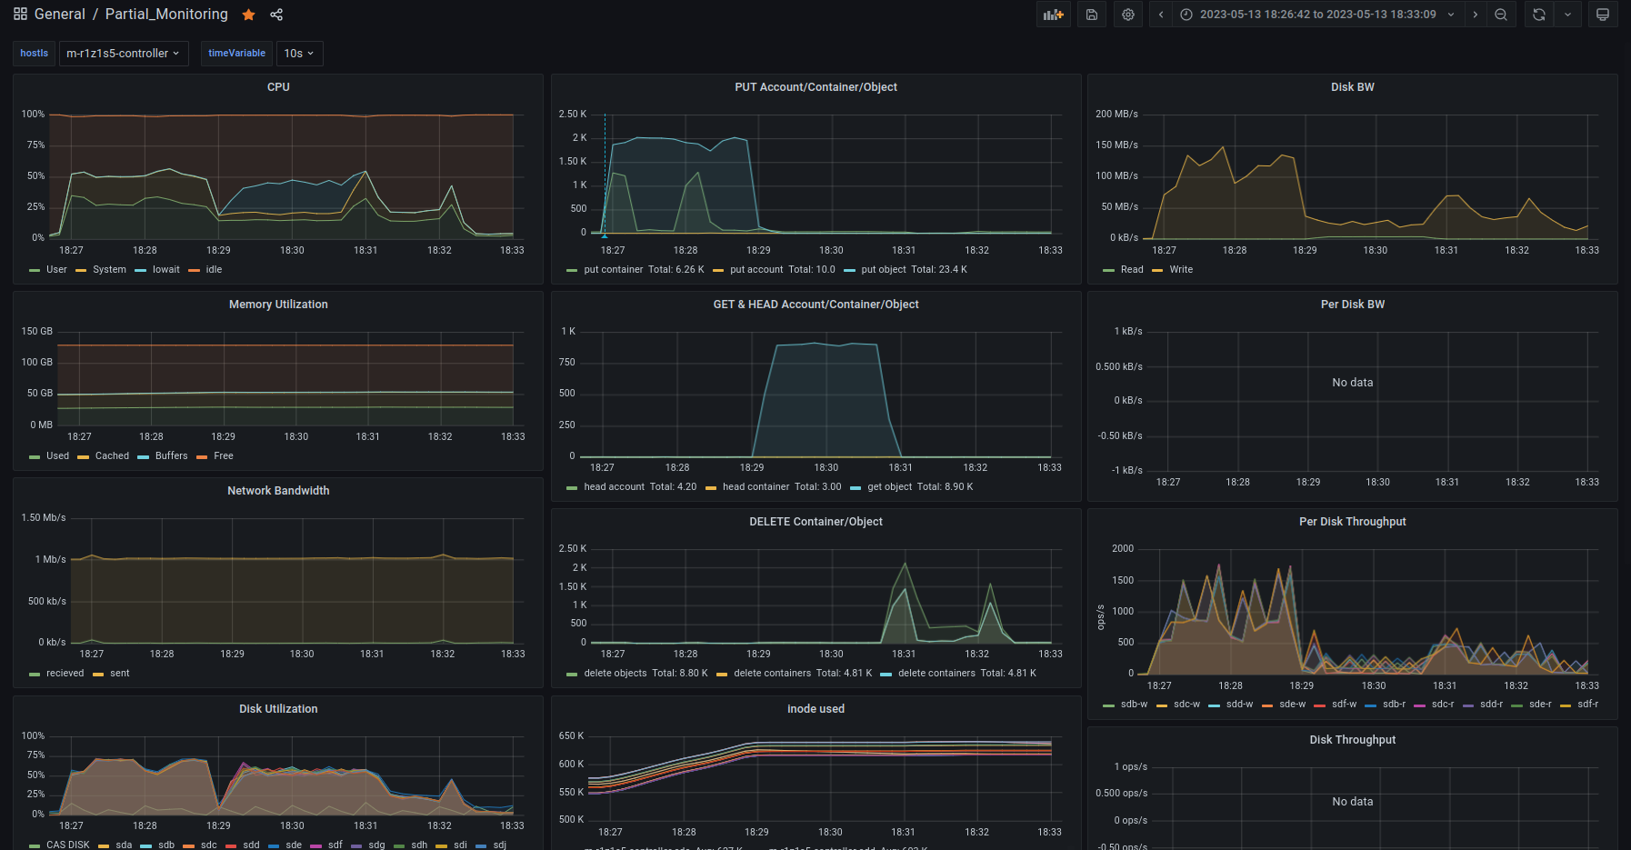Share the dashboard via share icon

(x=276, y=15)
